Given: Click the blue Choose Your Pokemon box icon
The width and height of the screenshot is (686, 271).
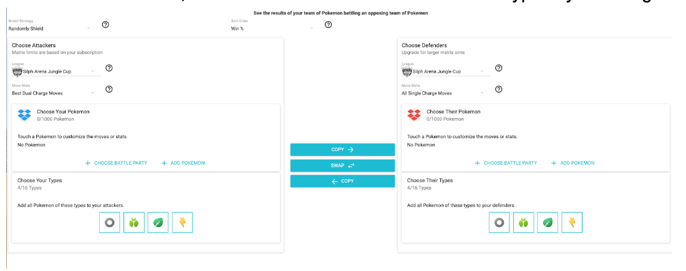Looking at the screenshot, I should pos(24,115).
